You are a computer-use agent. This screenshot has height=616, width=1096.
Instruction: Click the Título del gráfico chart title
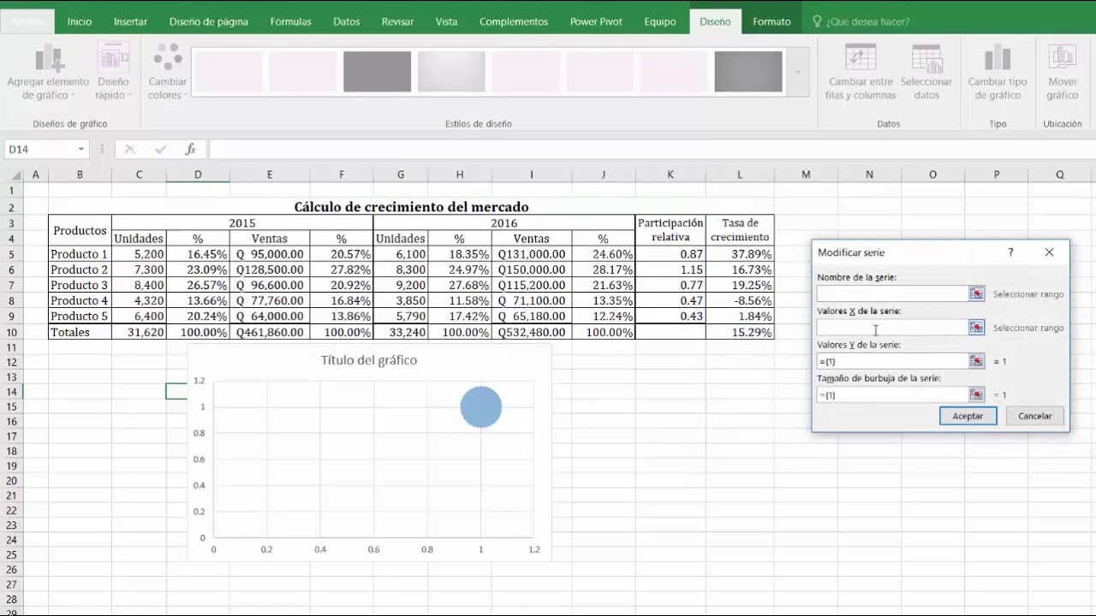point(369,360)
